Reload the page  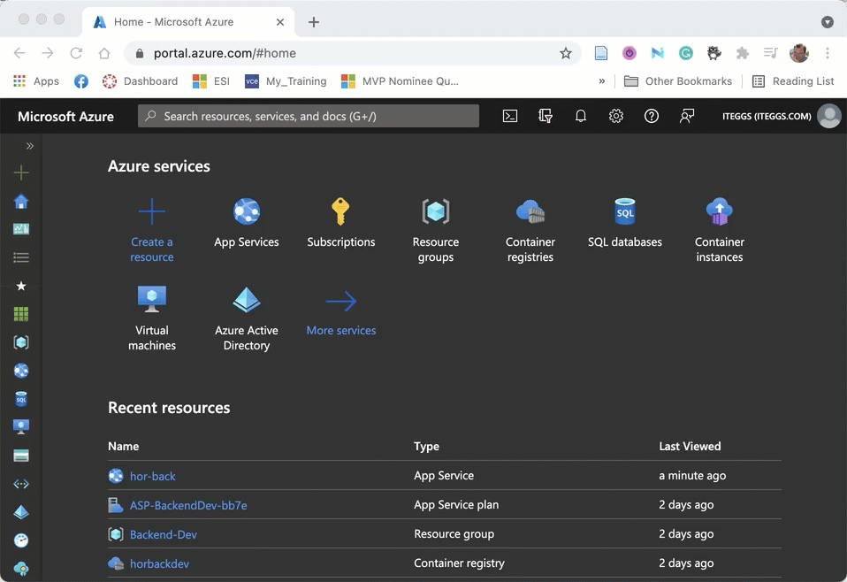coord(76,53)
